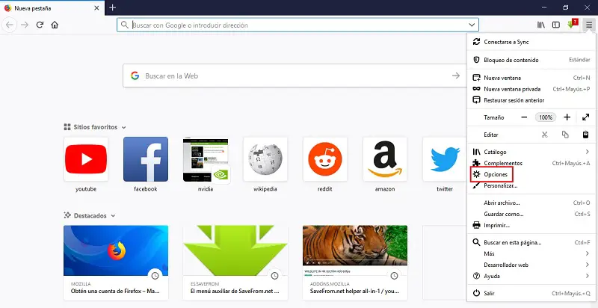Open address bar history dropdown arrow
This screenshot has height=308, width=598.
tap(472, 25)
